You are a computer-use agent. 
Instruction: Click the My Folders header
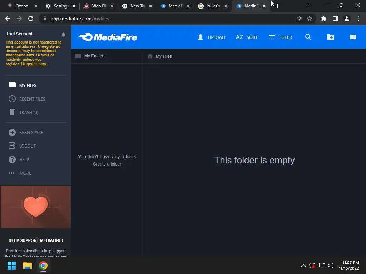click(x=90, y=56)
